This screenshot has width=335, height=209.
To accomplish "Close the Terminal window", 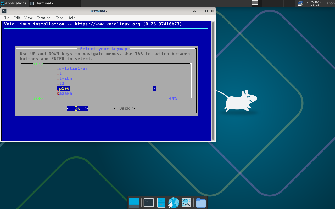I will click(212, 11).
